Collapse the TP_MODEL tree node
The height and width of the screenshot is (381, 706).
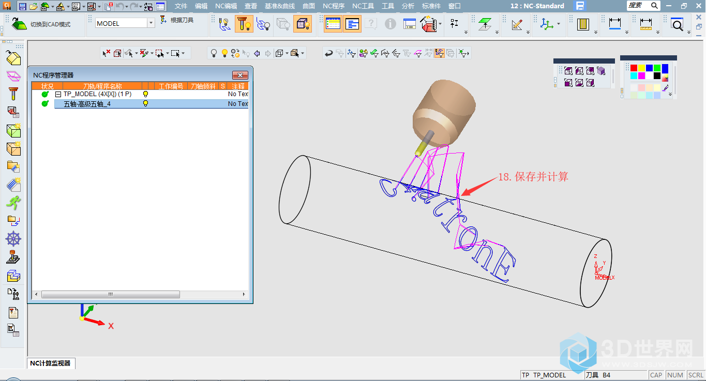(58, 94)
